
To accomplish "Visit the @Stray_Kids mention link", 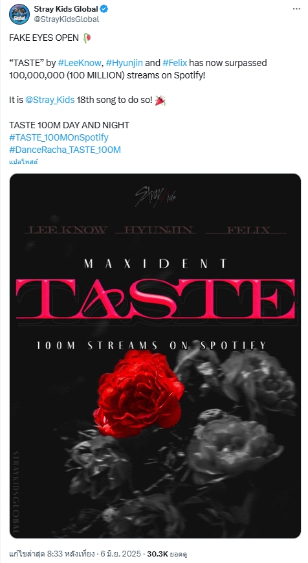I will (50, 100).
